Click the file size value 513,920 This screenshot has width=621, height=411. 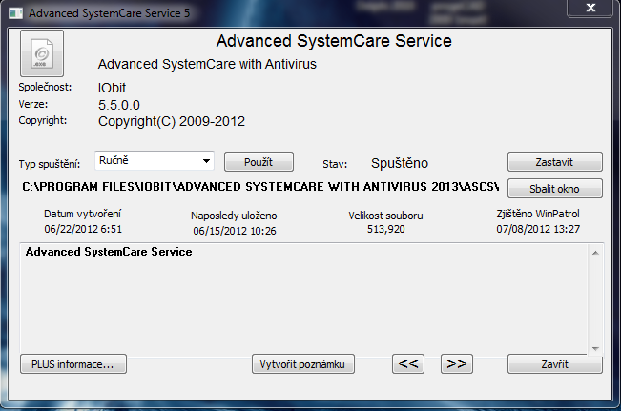(385, 229)
